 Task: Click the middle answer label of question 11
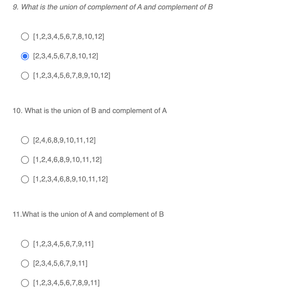coord(60,263)
